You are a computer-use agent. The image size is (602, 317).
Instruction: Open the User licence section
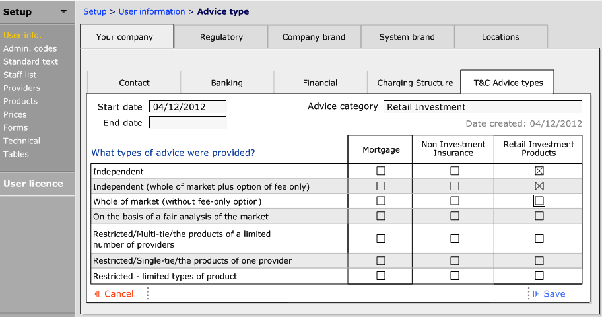33,184
